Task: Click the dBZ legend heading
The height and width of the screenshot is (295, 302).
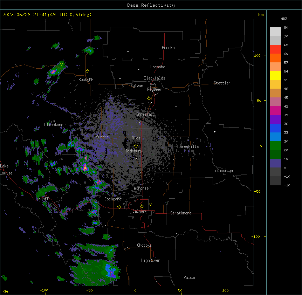Action: [284, 19]
